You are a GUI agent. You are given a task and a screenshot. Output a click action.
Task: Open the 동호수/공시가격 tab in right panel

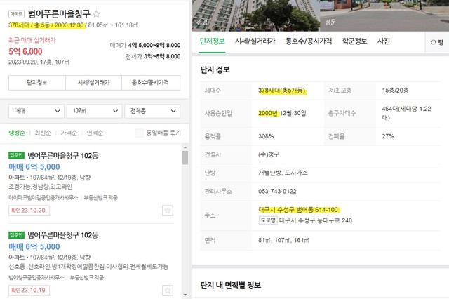coord(309,41)
